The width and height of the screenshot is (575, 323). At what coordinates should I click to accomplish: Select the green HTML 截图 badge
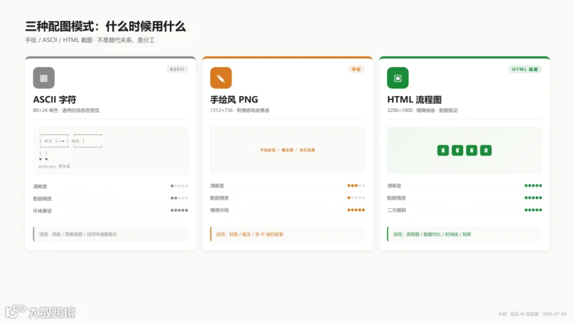(x=525, y=69)
